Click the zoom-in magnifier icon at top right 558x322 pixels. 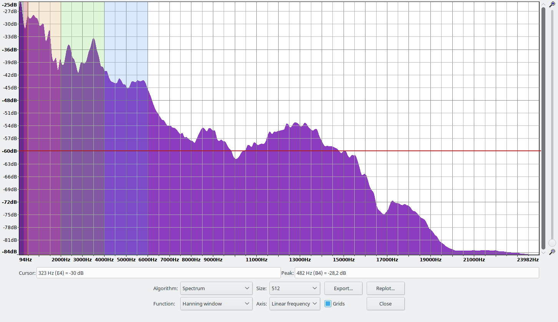(x=552, y=4)
